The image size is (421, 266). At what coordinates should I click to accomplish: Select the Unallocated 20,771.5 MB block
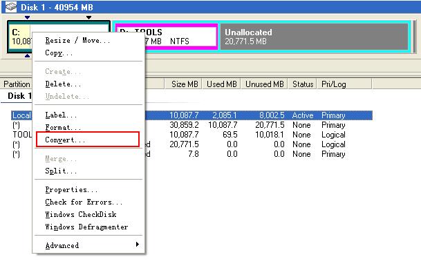click(x=314, y=37)
